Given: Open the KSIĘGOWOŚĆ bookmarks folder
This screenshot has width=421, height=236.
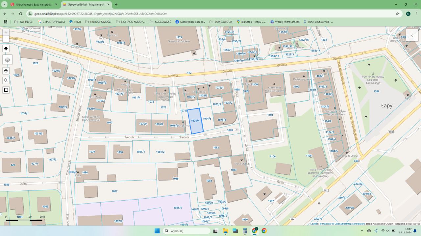Looking at the screenshot, I should pos(160,22).
